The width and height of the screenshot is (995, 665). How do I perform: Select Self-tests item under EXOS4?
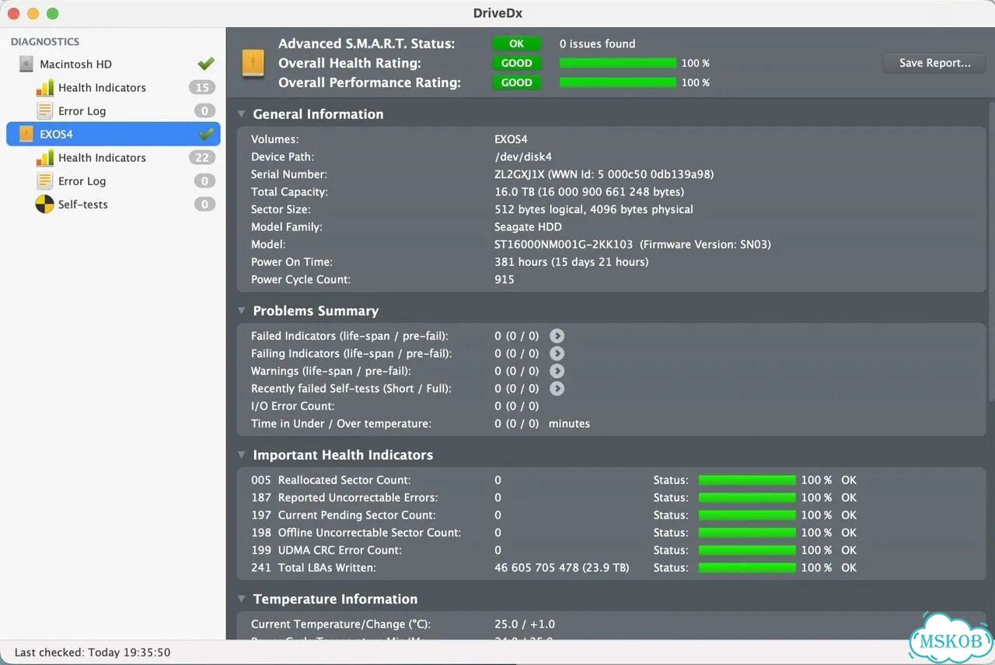[x=83, y=205]
